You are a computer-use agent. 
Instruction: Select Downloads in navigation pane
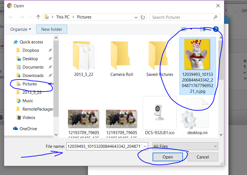point(33,76)
